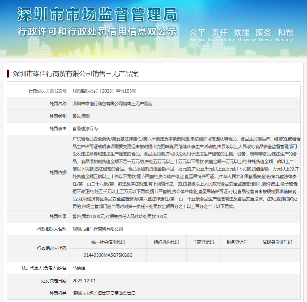The image size is (307, 302).
Task: Click the 行政相对人代码 label
Action: tap(52, 248)
